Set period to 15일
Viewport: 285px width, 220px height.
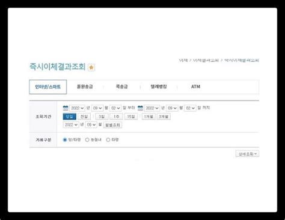click(131, 117)
